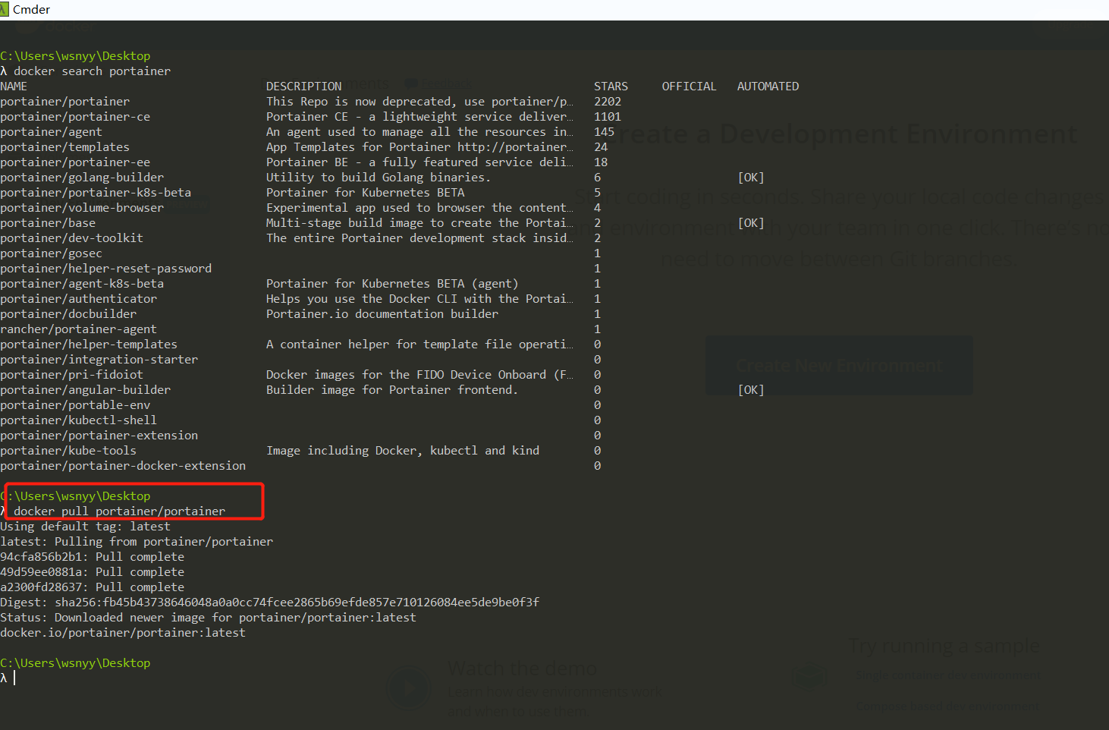Click the [OK] flag in angular-builder row
This screenshot has height=730, width=1109.
tap(751, 390)
